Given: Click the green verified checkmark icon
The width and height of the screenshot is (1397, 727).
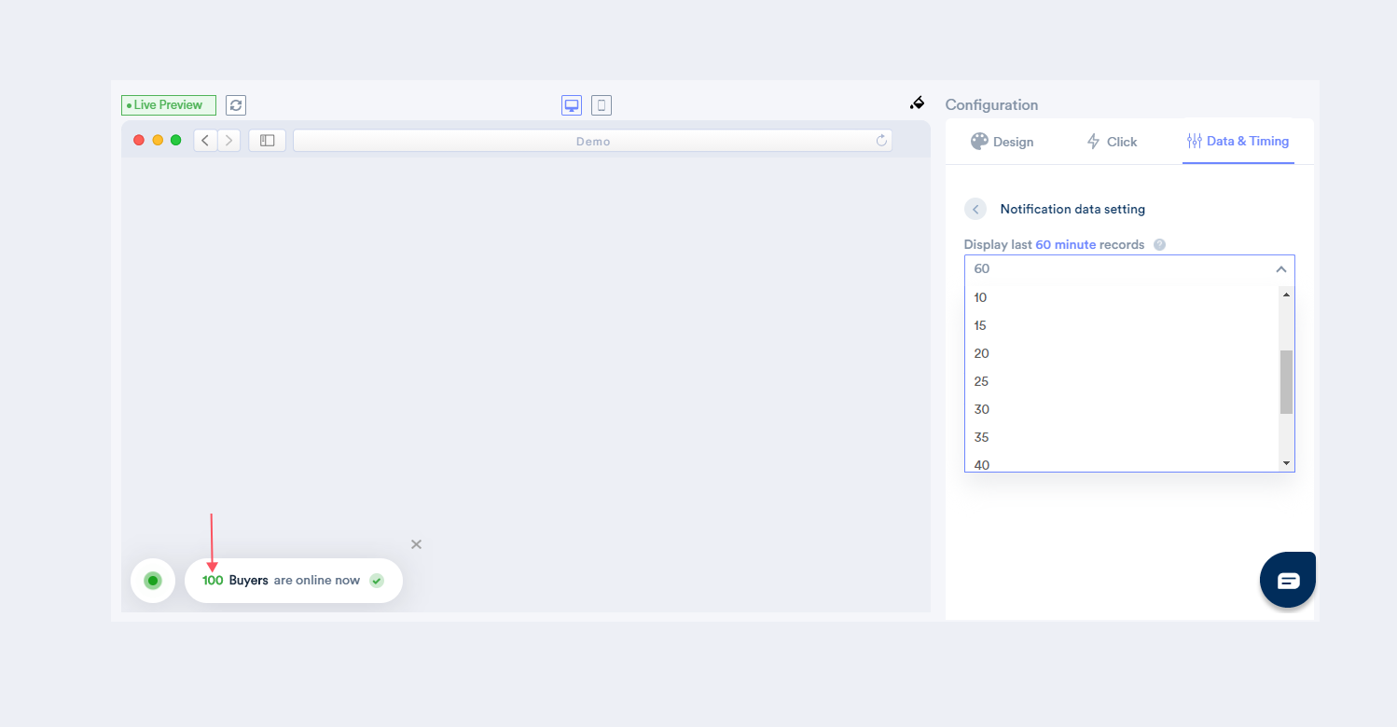Looking at the screenshot, I should (x=377, y=581).
